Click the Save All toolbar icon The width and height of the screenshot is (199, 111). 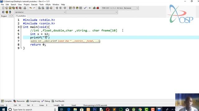[x=13, y=8]
